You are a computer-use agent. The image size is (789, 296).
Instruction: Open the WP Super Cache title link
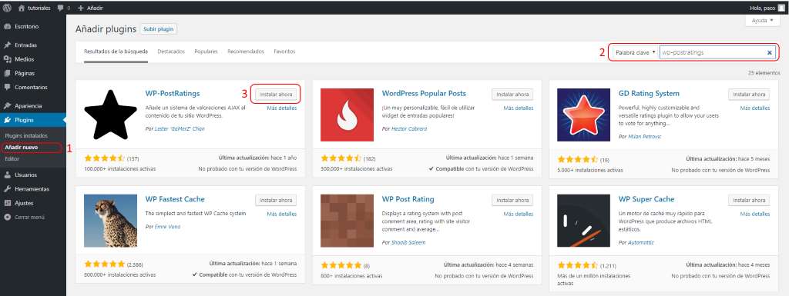[646, 199]
